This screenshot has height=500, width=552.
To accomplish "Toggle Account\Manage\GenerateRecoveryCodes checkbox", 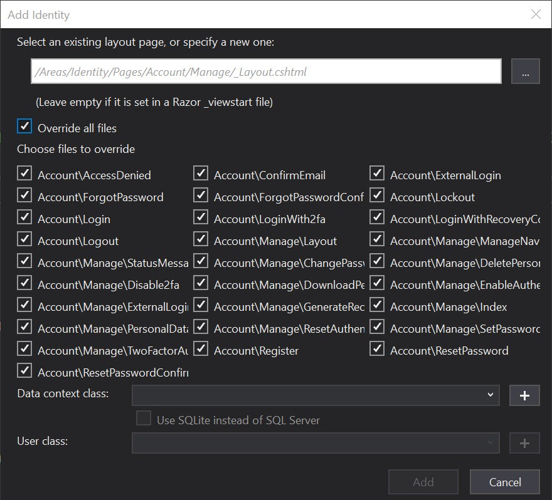I will 201,305.
